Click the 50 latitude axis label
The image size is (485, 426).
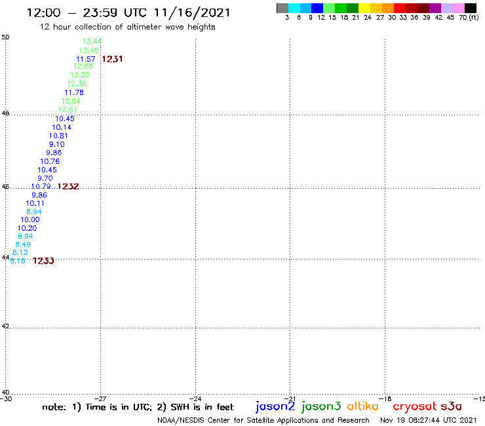click(5, 37)
